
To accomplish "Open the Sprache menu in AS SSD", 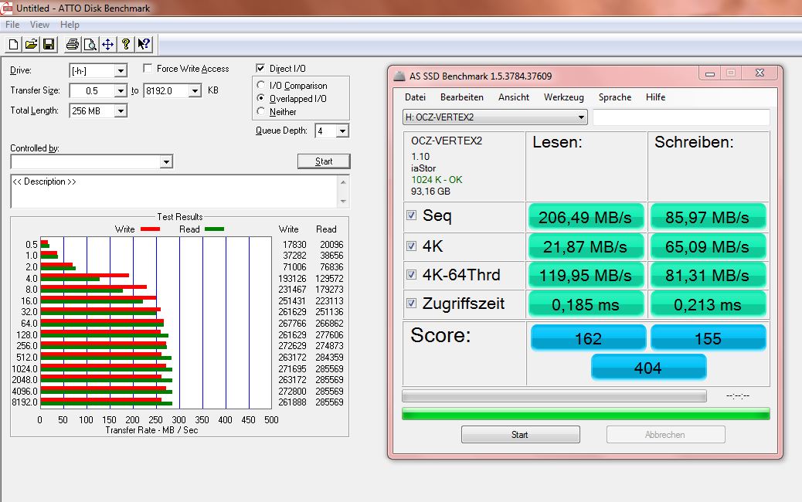I will click(x=615, y=97).
